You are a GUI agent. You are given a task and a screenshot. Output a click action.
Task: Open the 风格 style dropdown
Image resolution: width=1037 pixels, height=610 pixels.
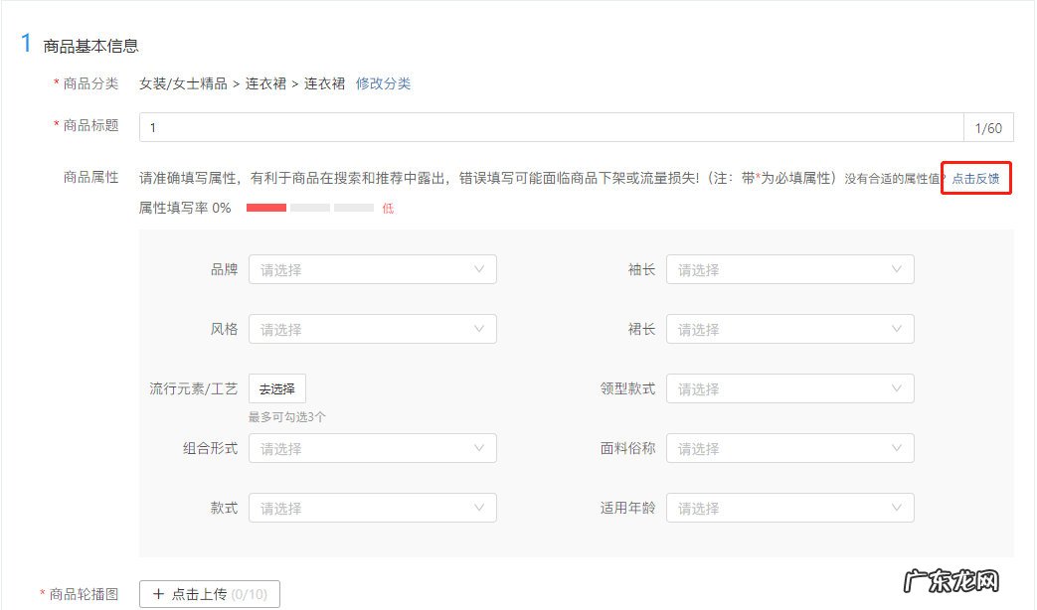pyautogui.click(x=373, y=329)
